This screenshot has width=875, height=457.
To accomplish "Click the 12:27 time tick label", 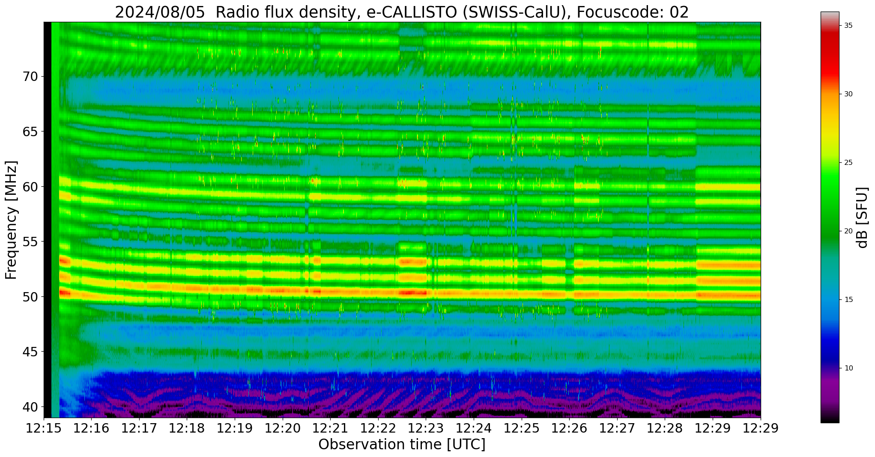I will point(617,428).
